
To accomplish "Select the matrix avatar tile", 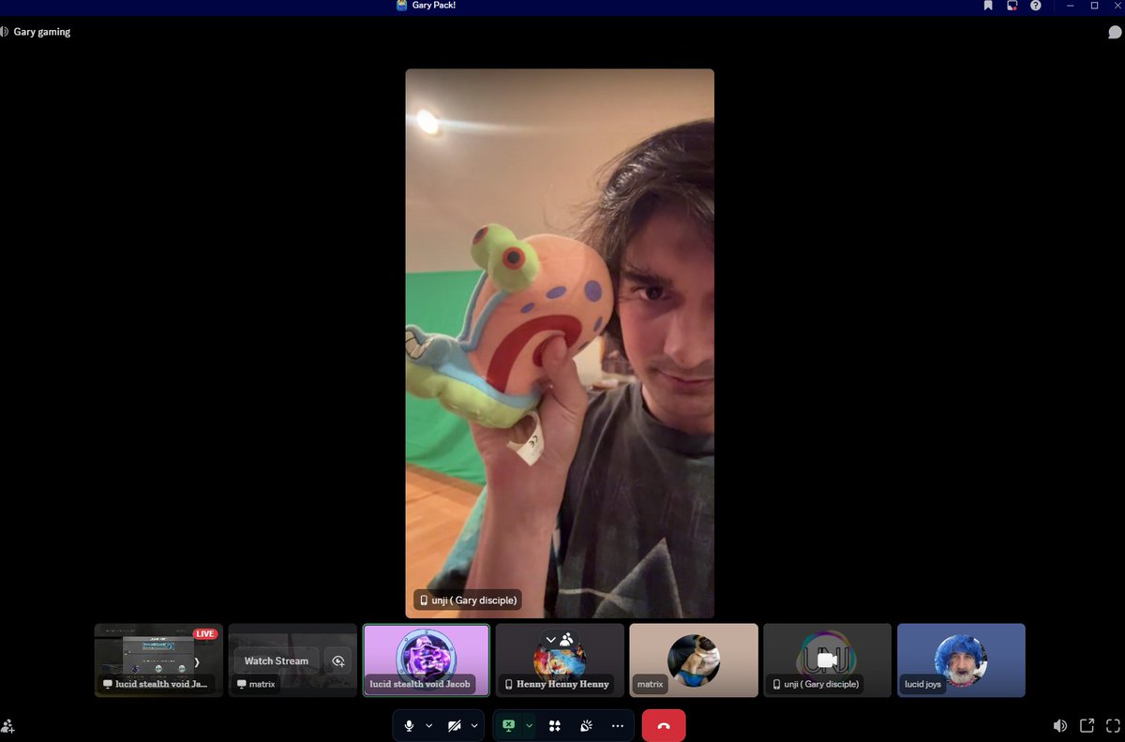I will point(694,660).
